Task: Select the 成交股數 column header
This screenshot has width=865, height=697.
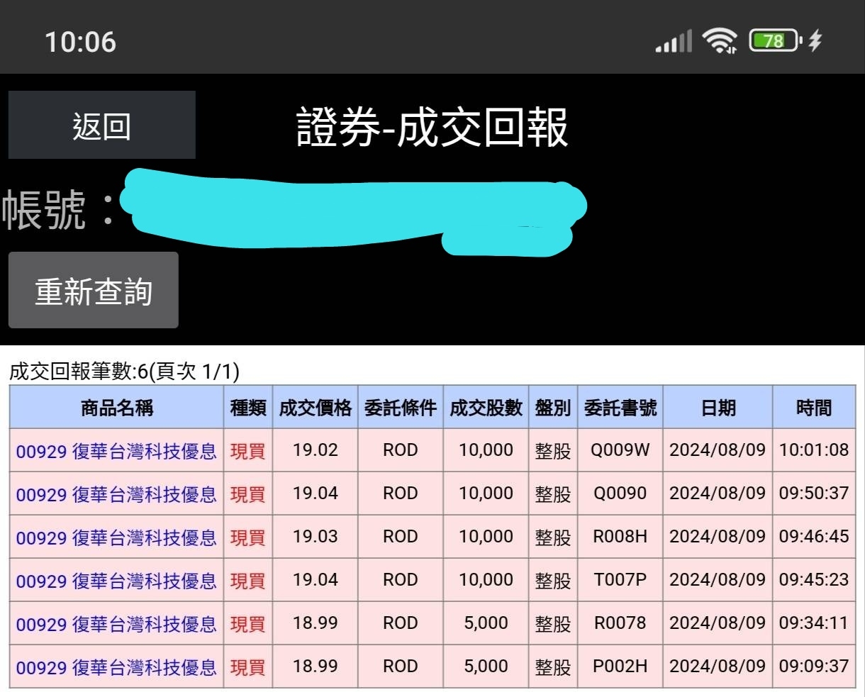Action: [486, 408]
